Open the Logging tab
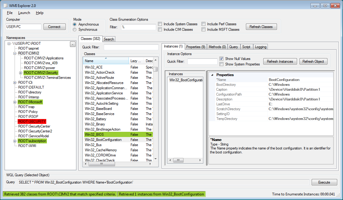This screenshot has width=343, height=200. (x=261, y=47)
